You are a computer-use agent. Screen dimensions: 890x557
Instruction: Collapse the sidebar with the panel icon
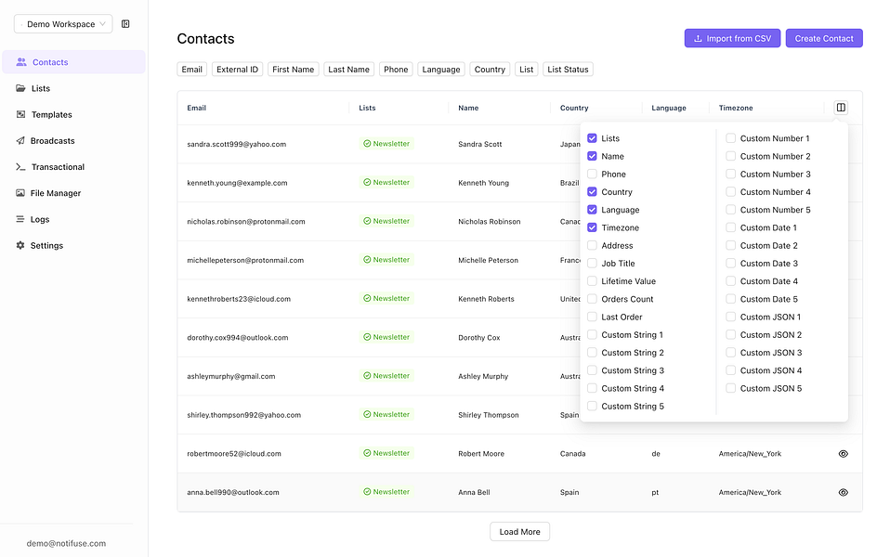pos(125,23)
